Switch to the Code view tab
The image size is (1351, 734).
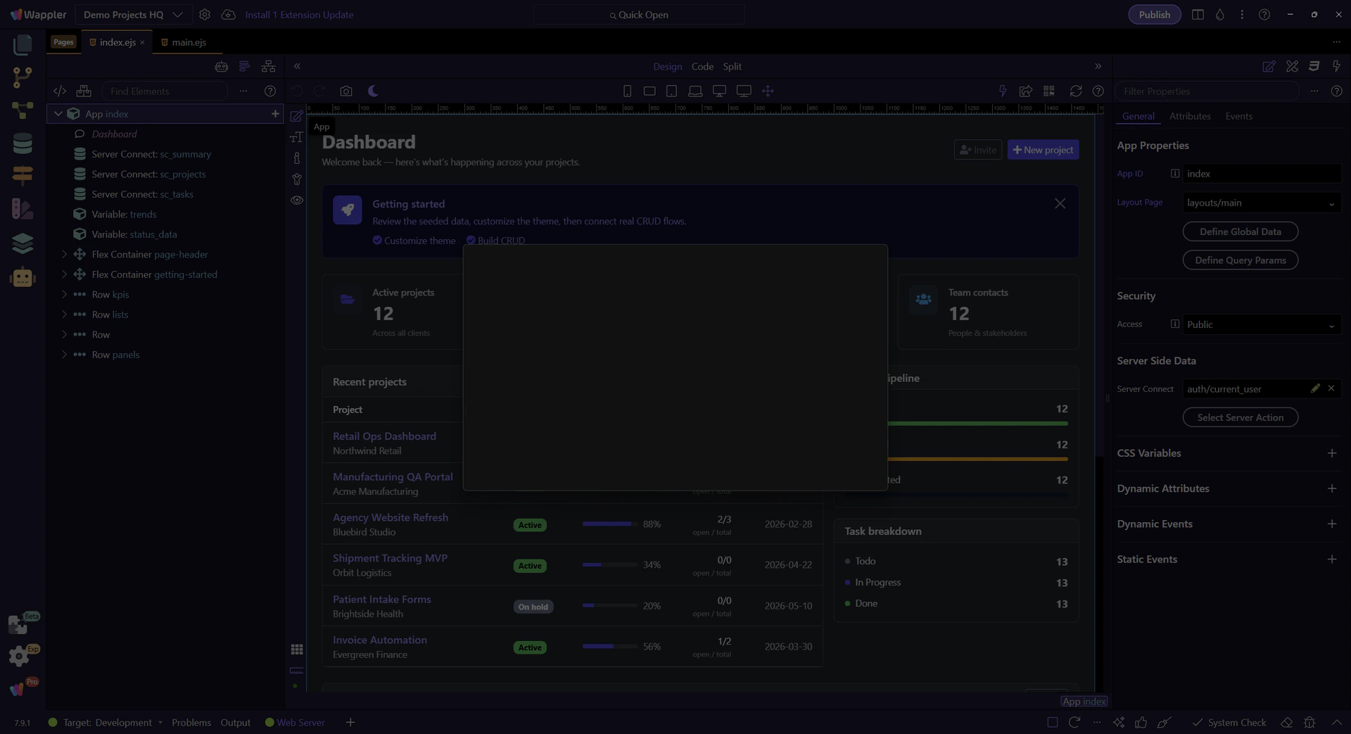click(702, 67)
